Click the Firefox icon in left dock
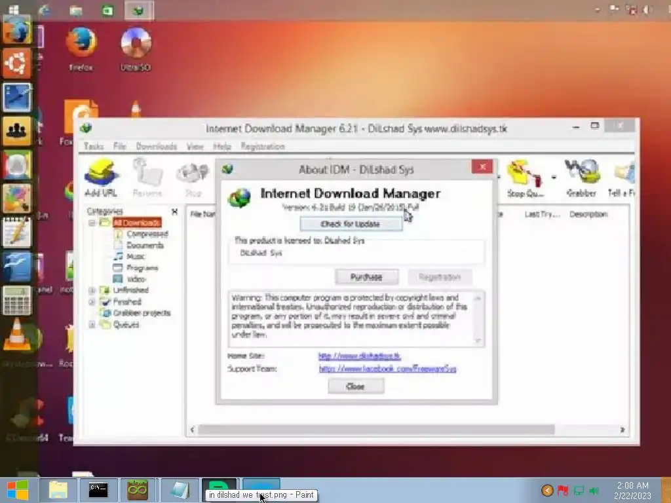671x503 pixels. (17, 29)
